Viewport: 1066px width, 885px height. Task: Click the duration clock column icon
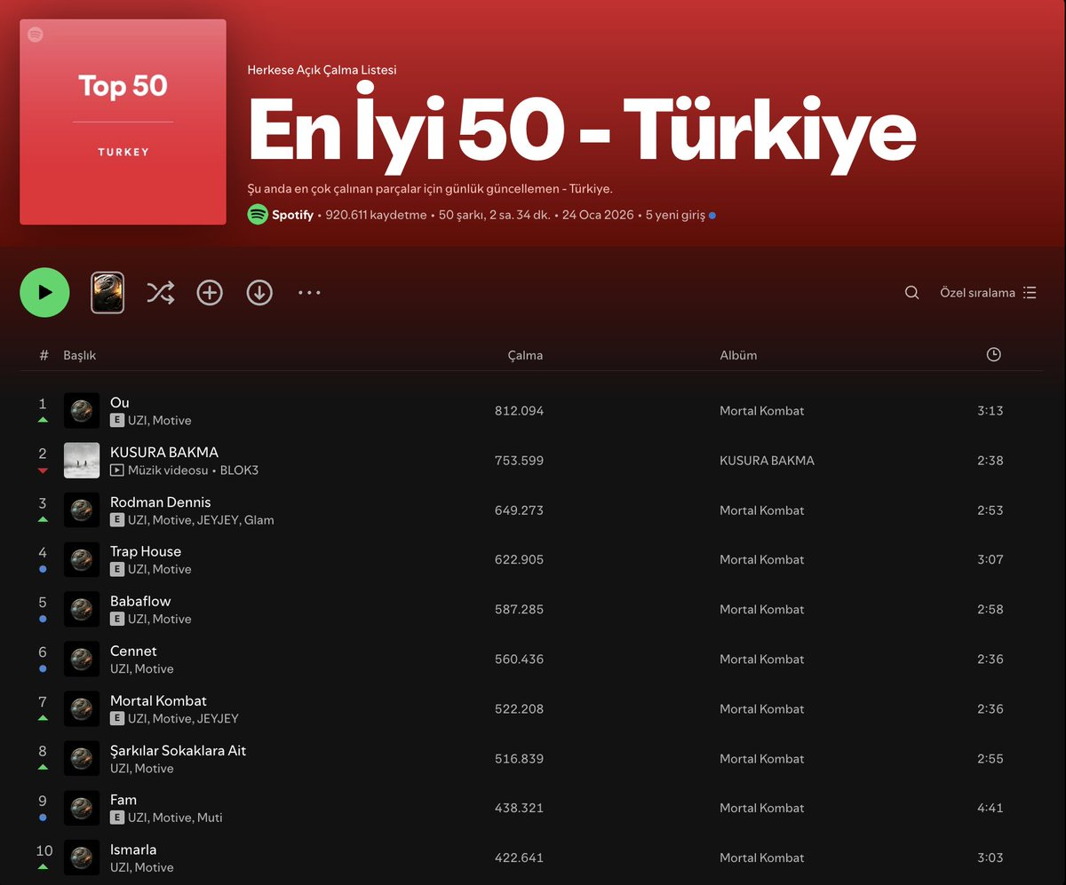click(x=993, y=354)
